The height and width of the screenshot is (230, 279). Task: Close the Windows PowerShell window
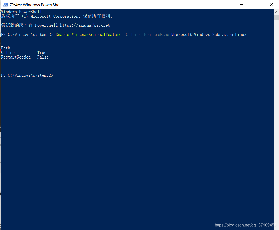pyautogui.click(x=271, y=5)
